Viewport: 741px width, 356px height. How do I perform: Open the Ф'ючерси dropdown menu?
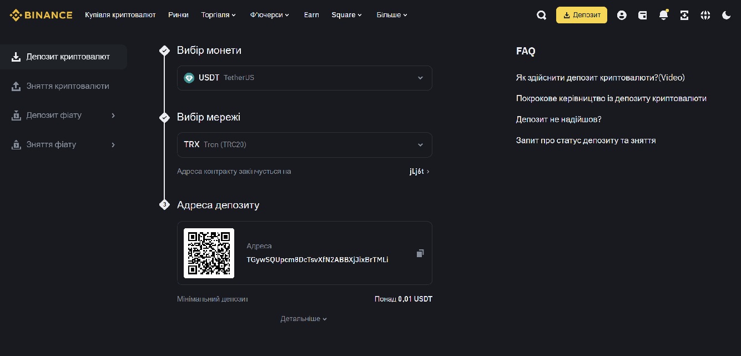(x=270, y=15)
